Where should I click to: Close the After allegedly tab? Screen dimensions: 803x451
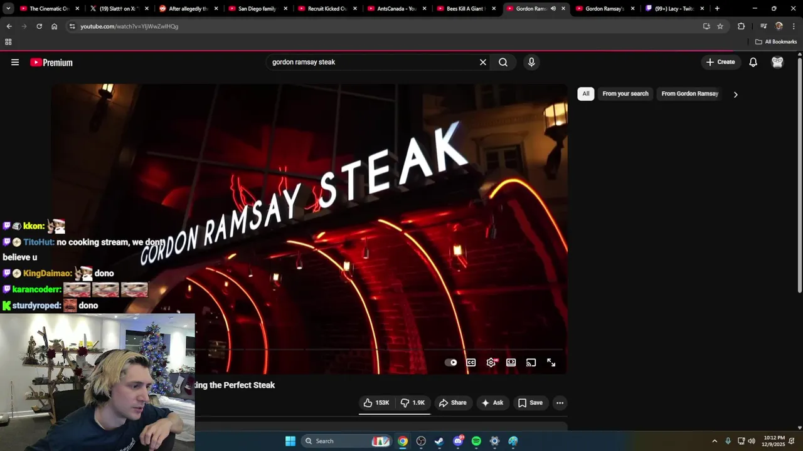click(216, 9)
